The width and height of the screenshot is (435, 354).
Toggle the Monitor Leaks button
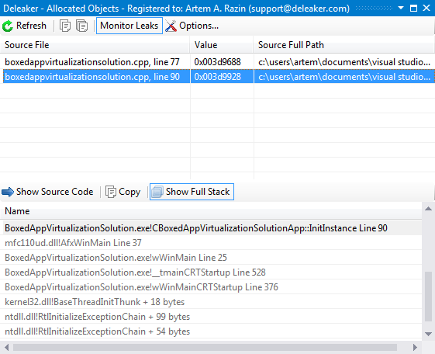(x=129, y=26)
